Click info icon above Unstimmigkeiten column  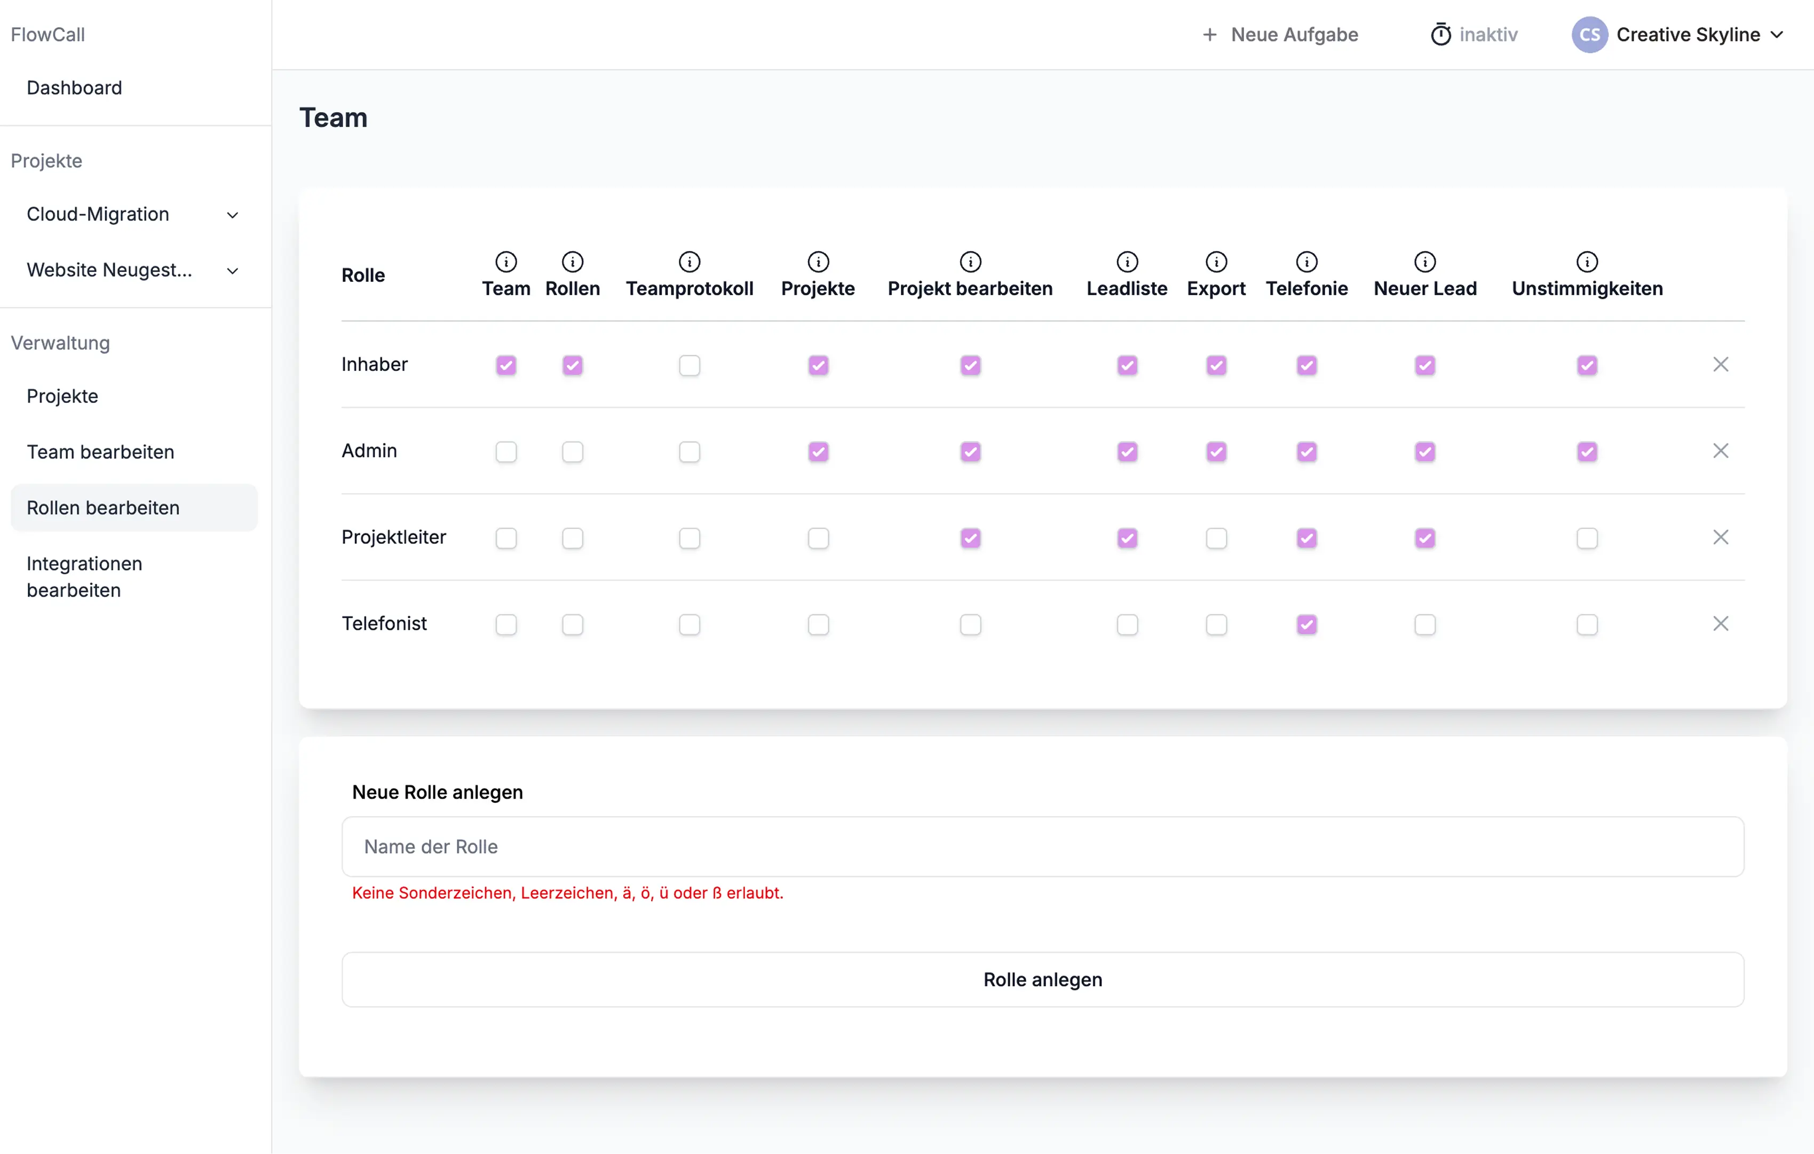pos(1587,262)
